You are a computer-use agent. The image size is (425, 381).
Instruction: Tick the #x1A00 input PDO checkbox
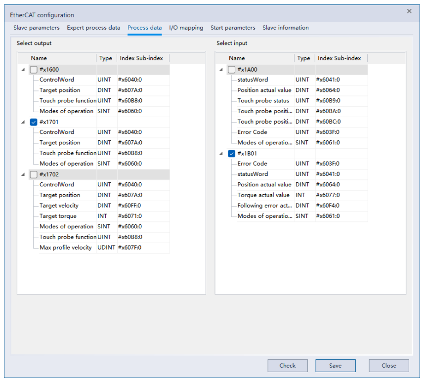tap(231, 70)
